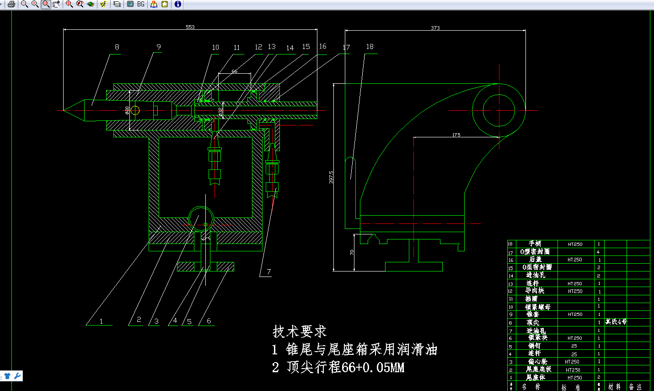Screen dimensions: 654x391
Task: Click part callout number 4 below drawing
Action: [x=175, y=320]
